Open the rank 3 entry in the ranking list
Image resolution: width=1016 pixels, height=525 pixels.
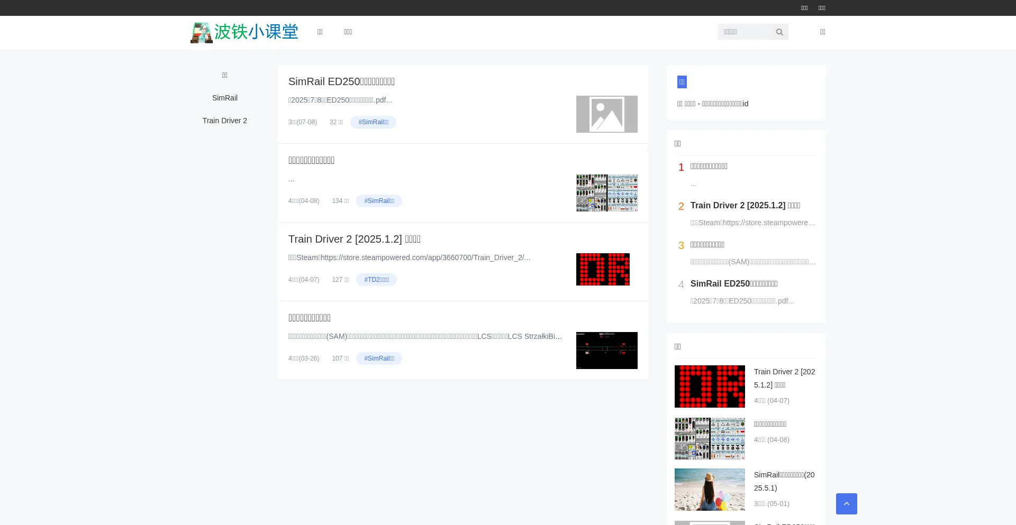[707, 244]
